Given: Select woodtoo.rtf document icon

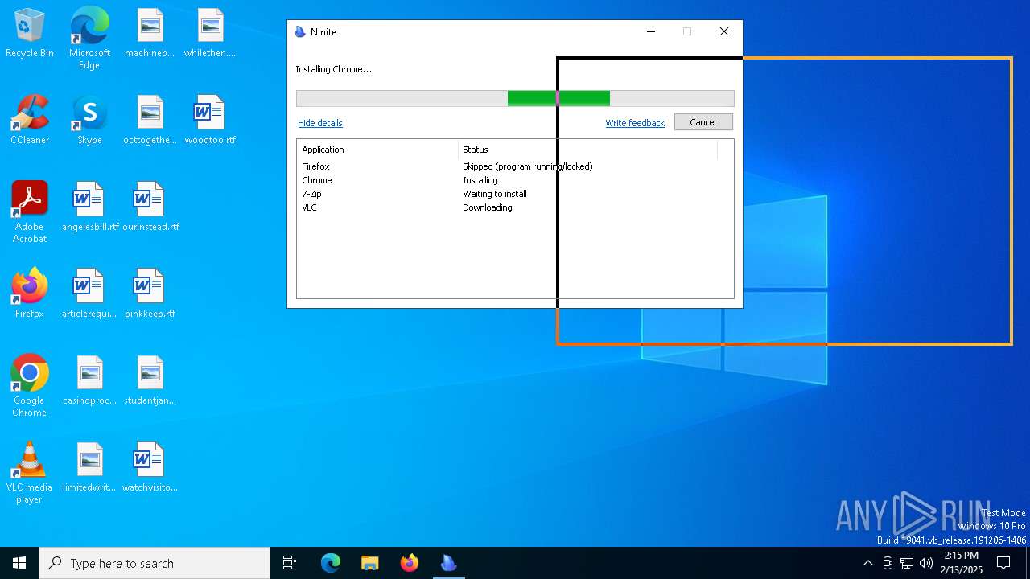Looking at the screenshot, I should [x=210, y=121].
